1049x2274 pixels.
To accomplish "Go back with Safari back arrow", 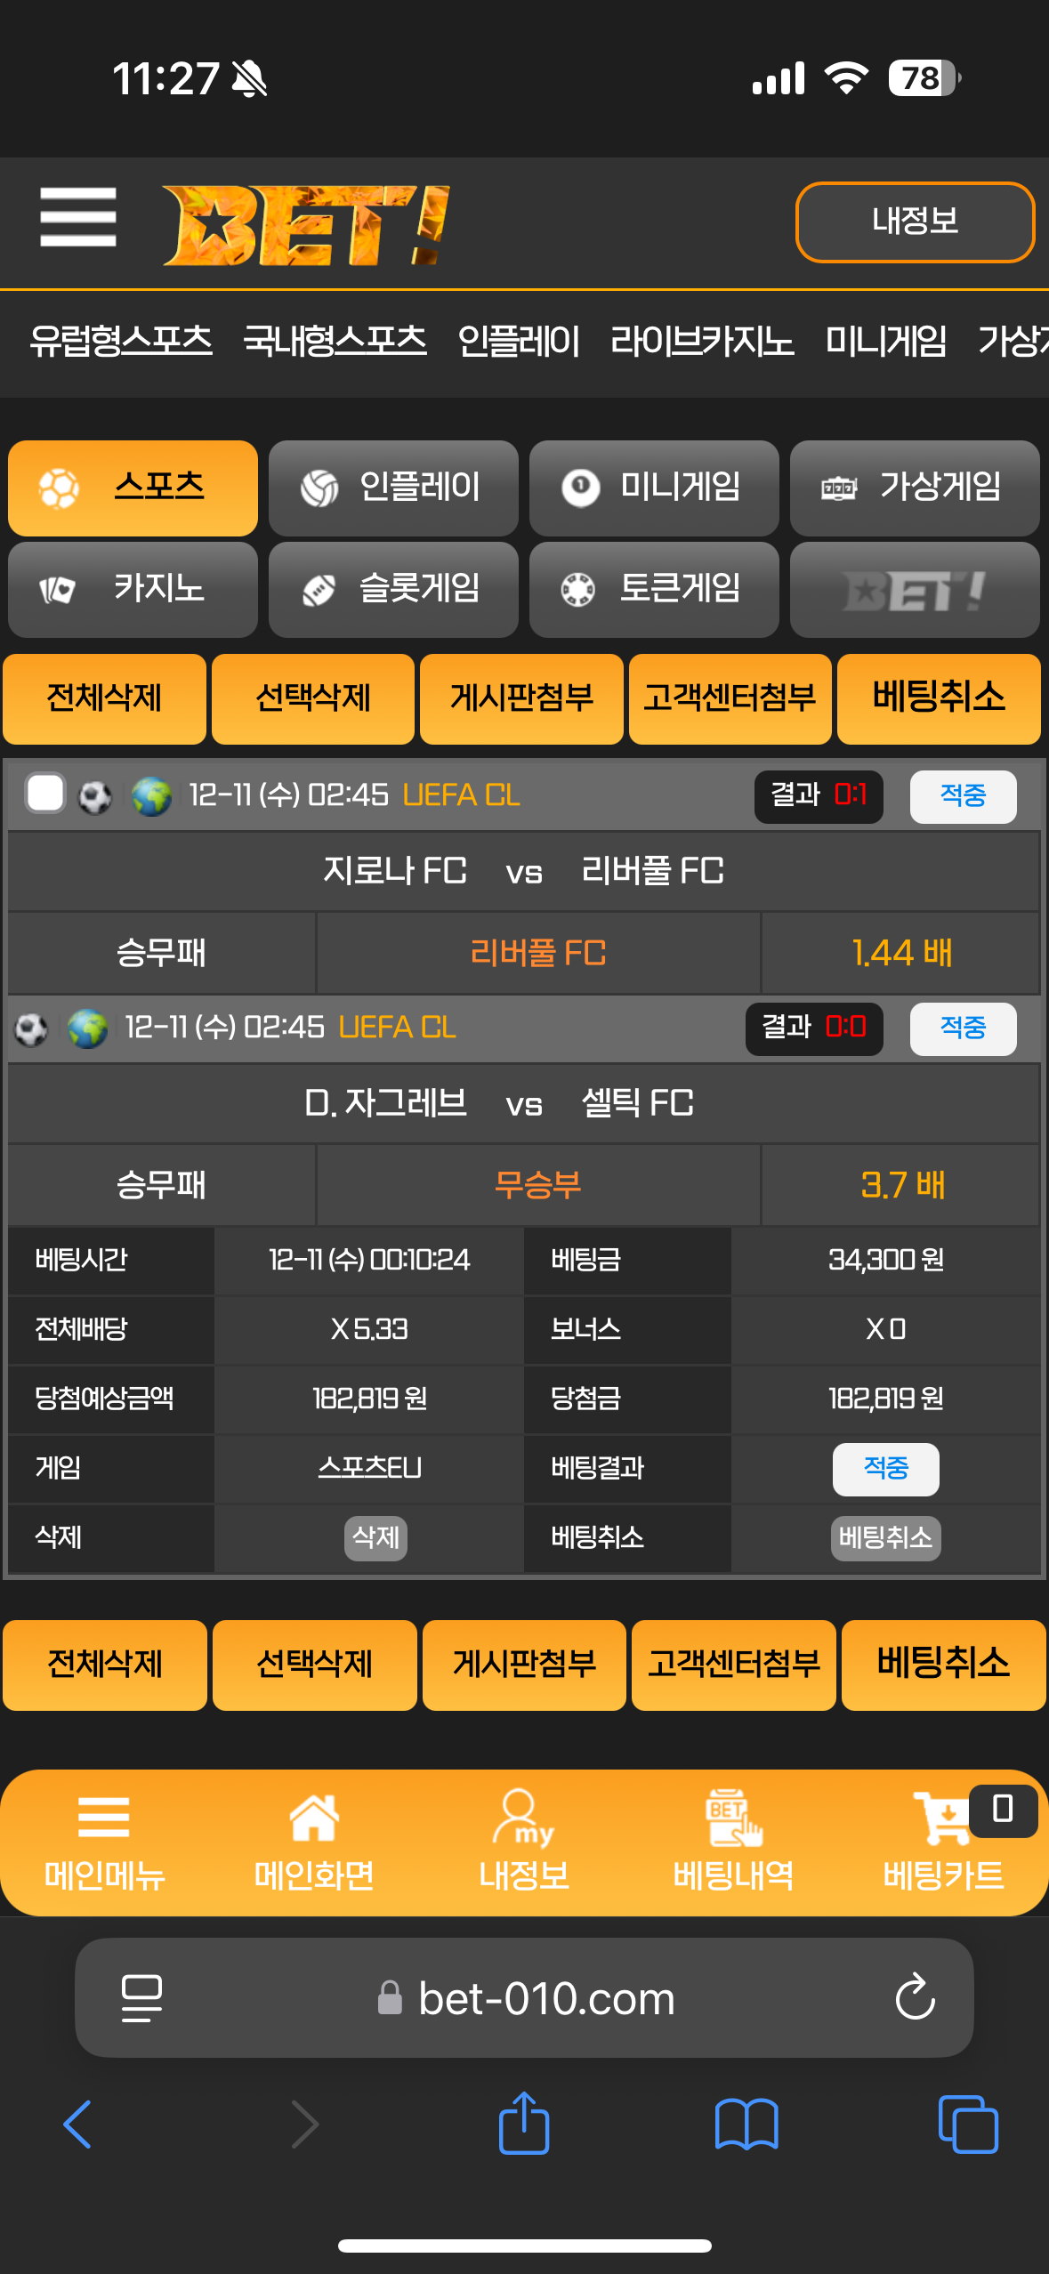I will [78, 2125].
